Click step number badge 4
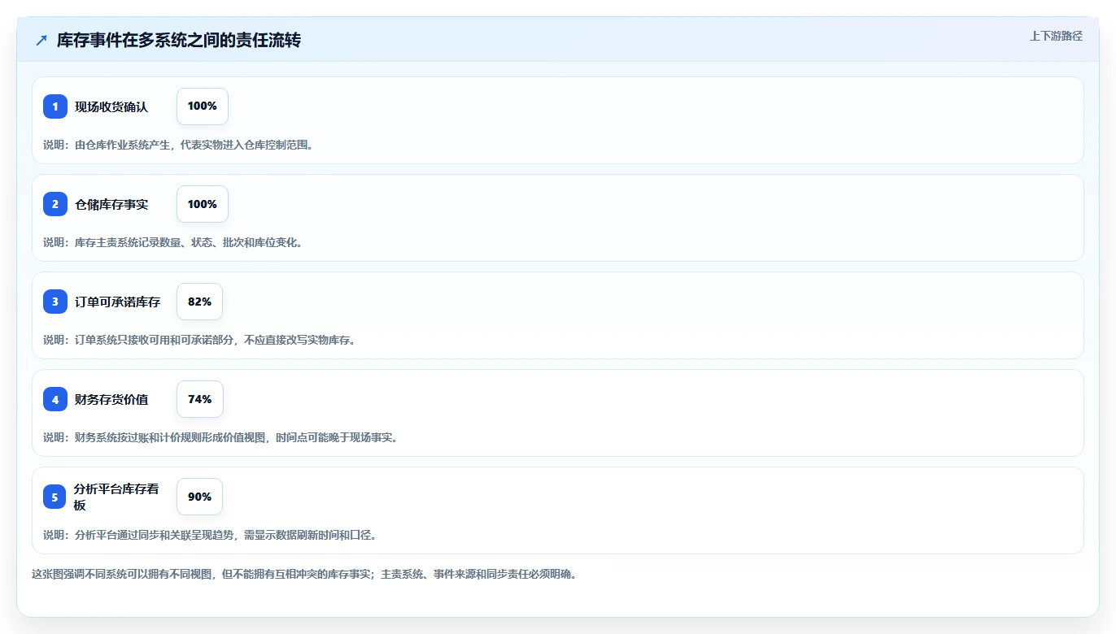Screen dimensions: 1116x634 (x=55, y=399)
